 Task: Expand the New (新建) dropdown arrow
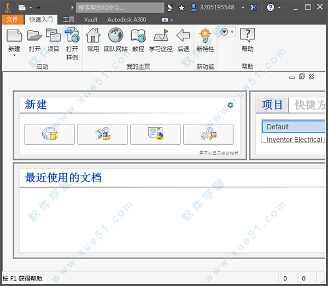click(14, 55)
